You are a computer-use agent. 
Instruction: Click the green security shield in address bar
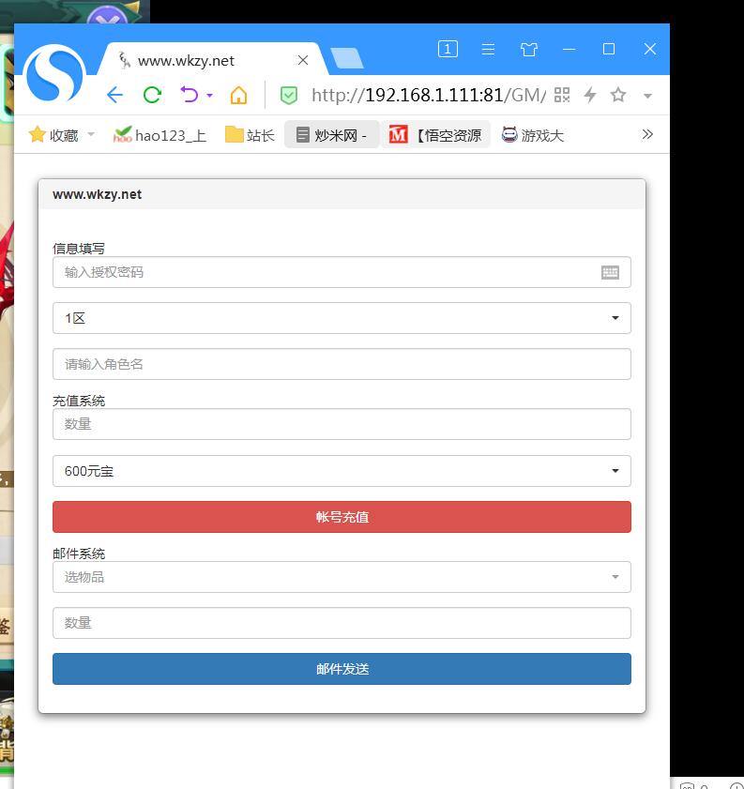(289, 95)
